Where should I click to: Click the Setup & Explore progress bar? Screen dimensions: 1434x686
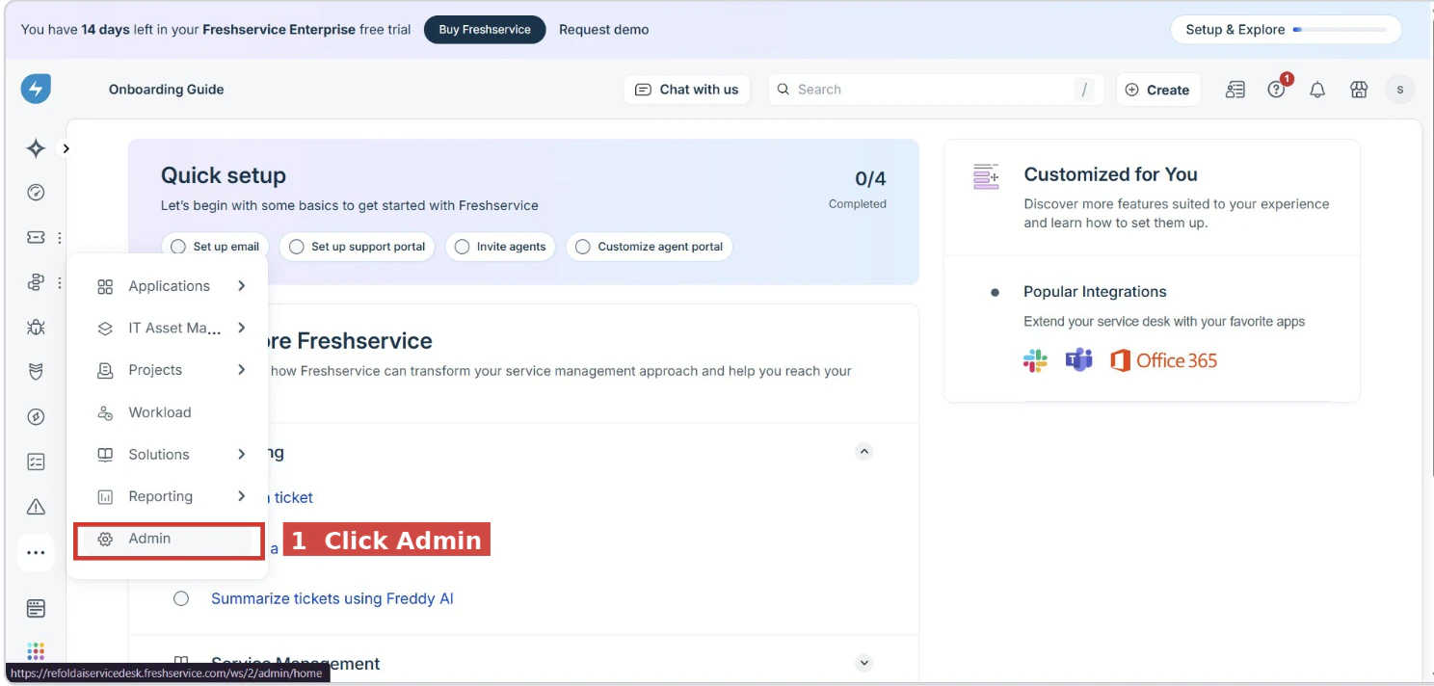click(x=1340, y=30)
